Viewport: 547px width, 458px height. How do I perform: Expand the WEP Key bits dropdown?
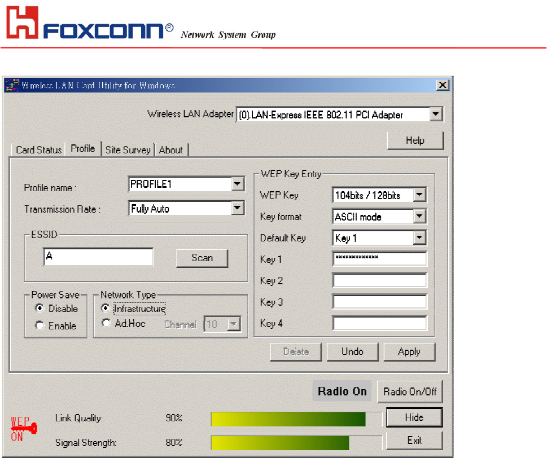tap(419, 195)
